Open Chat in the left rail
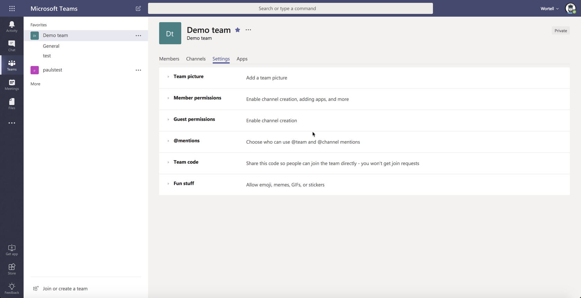Screen dimensions: 581x298 coord(12,46)
